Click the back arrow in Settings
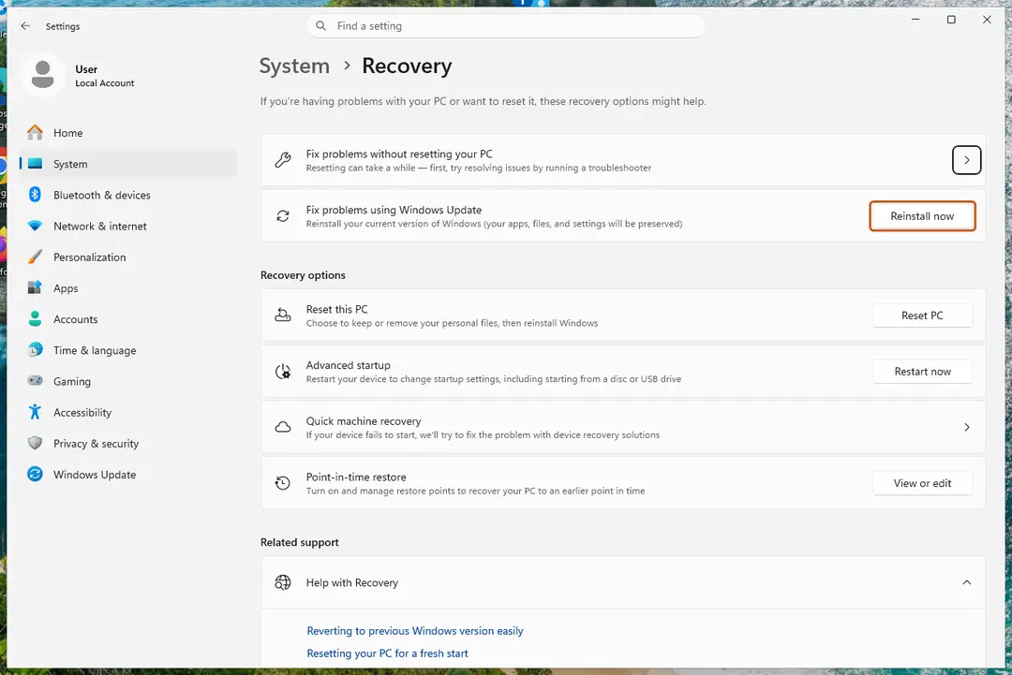The height and width of the screenshot is (675, 1012). [25, 26]
